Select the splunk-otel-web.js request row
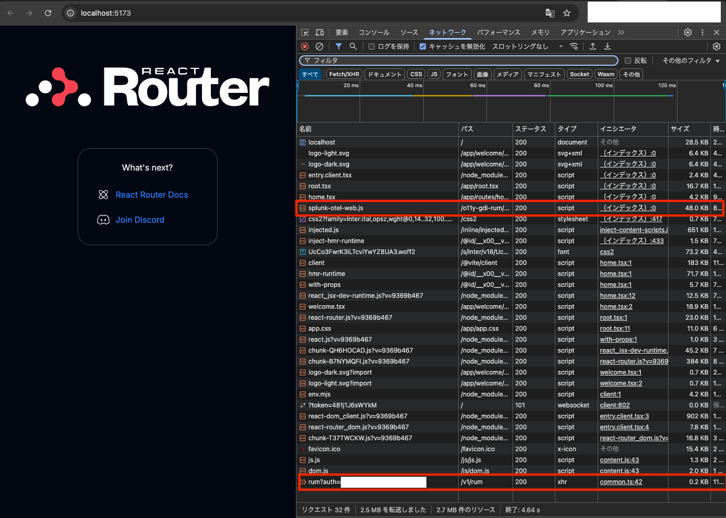Viewport: 726px width, 518px height. [x=510, y=208]
